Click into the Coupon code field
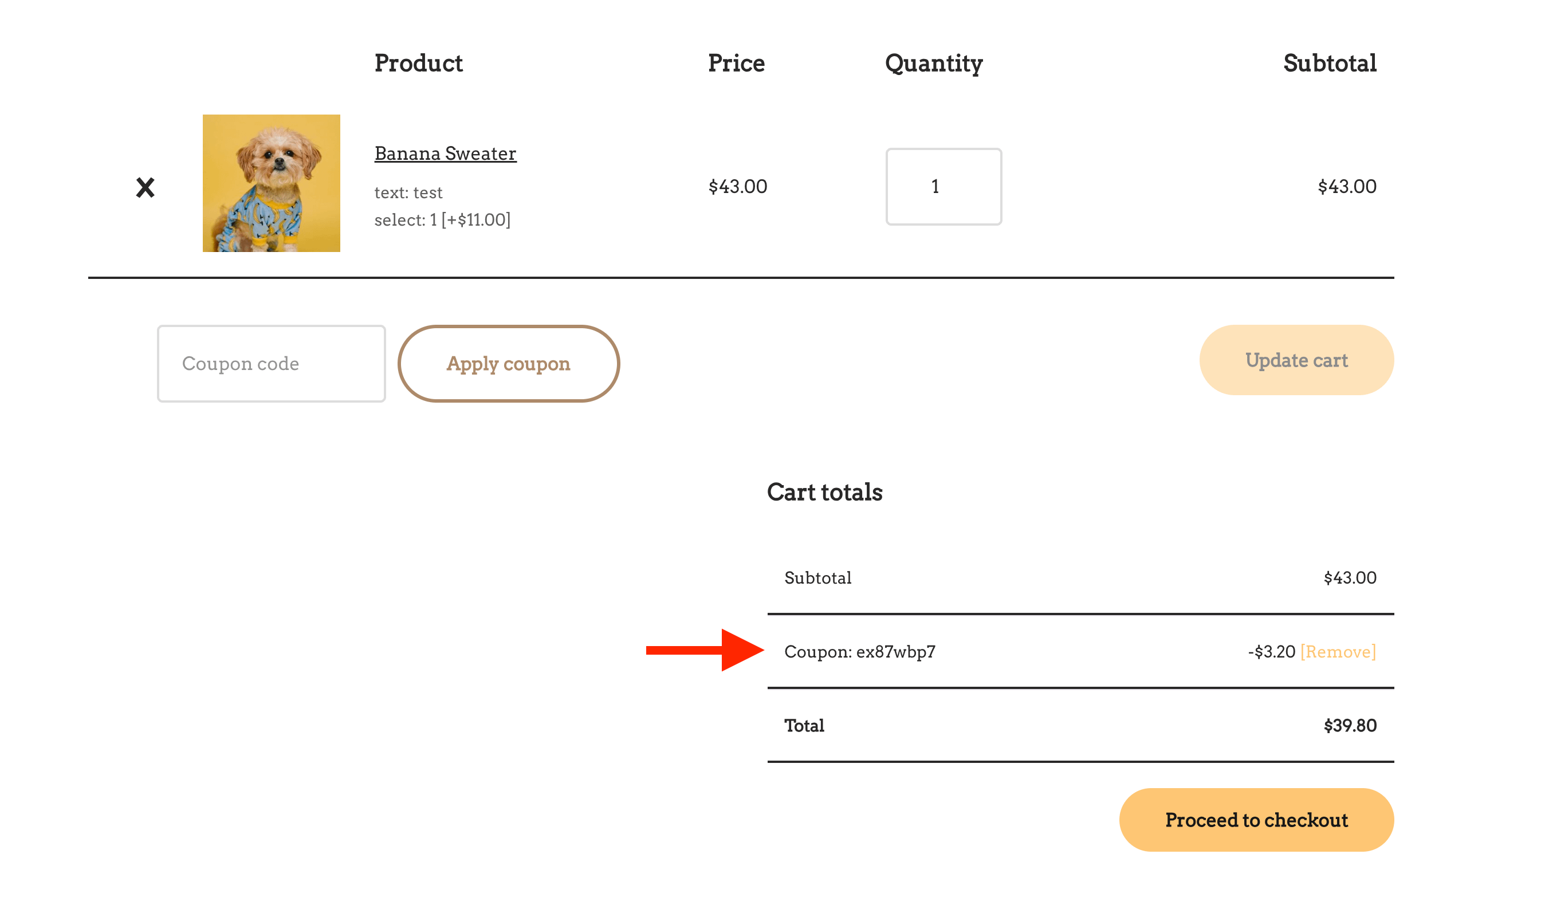The image size is (1541, 921). click(271, 364)
